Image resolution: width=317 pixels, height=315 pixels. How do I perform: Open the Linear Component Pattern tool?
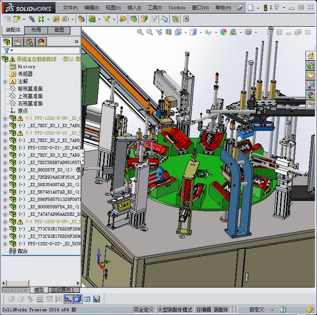point(41,19)
